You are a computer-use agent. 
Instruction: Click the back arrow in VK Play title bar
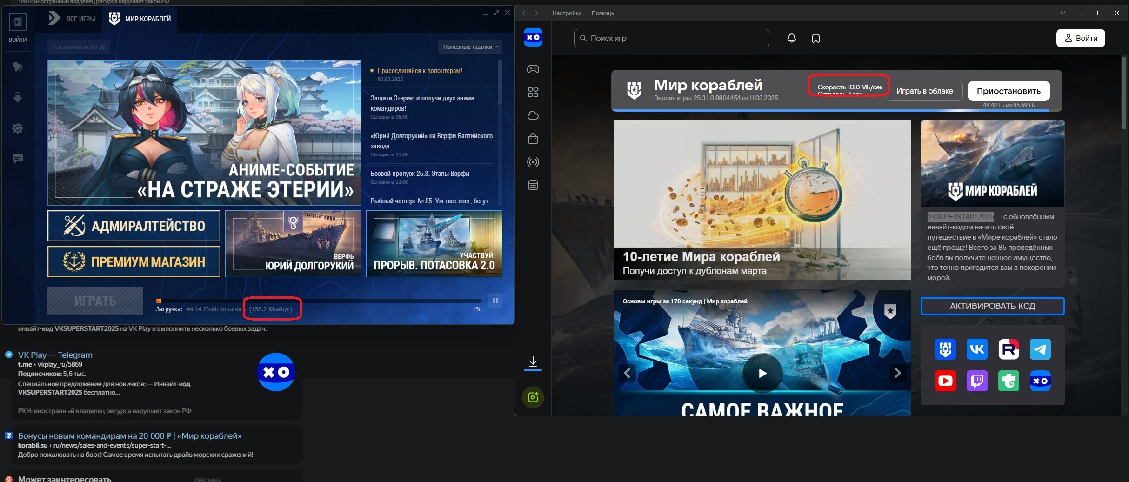[524, 13]
